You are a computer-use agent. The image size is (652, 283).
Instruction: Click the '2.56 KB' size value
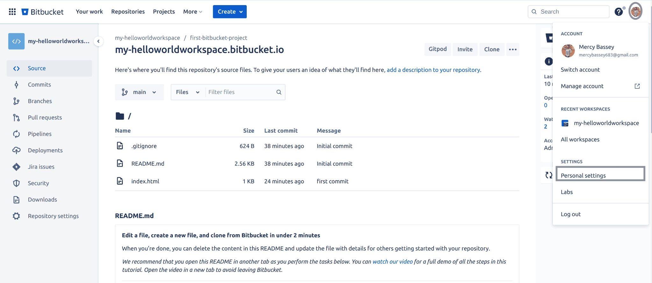(244, 164)
